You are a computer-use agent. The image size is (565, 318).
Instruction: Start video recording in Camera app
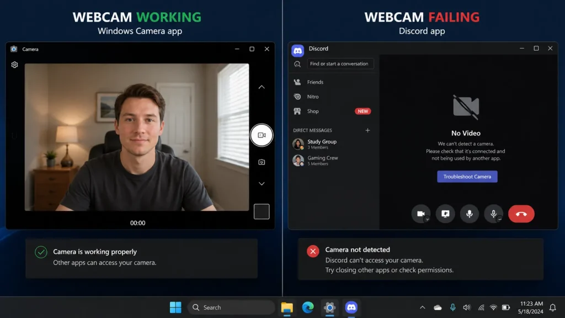coord(262,135)
